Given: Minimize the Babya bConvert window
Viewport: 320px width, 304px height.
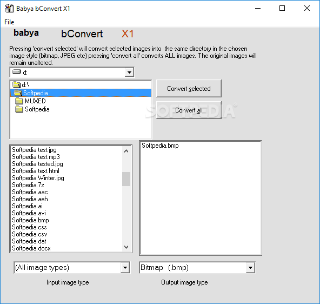Looking at the screenshot, I should coord(258,8).
